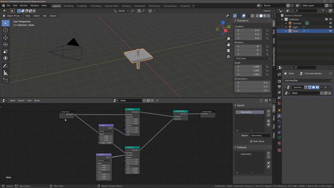Click the Geometry name input field

(260, 135)
